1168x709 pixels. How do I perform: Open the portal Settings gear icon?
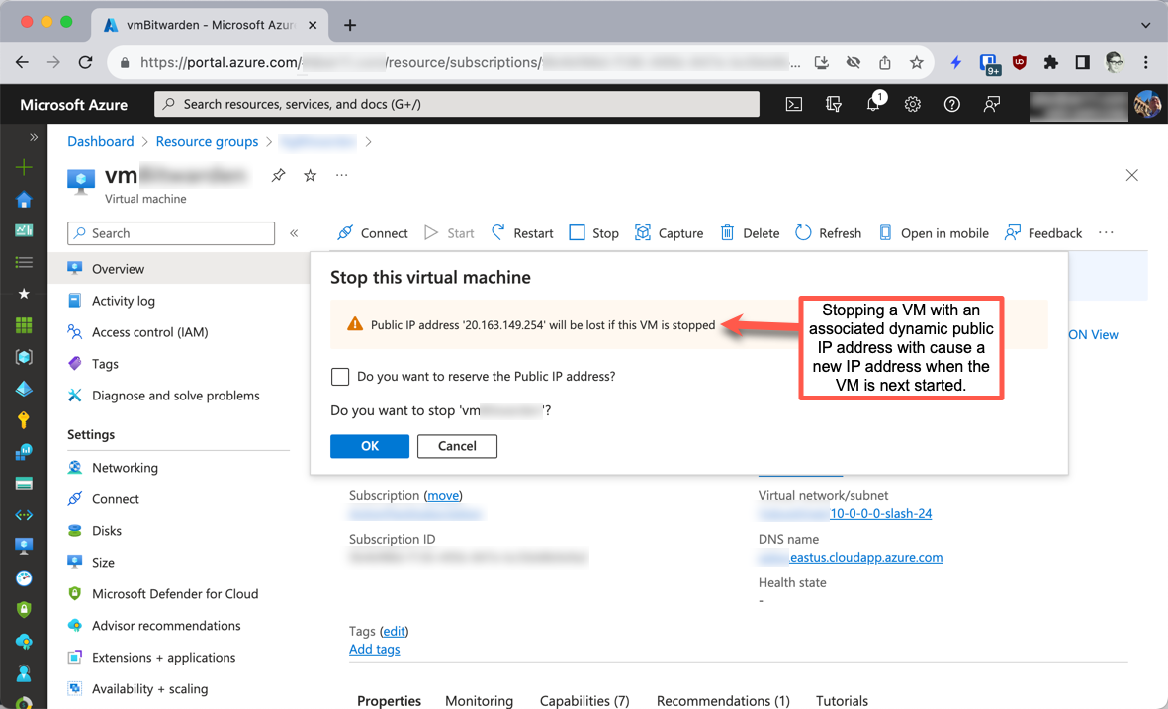pos(912,104)
